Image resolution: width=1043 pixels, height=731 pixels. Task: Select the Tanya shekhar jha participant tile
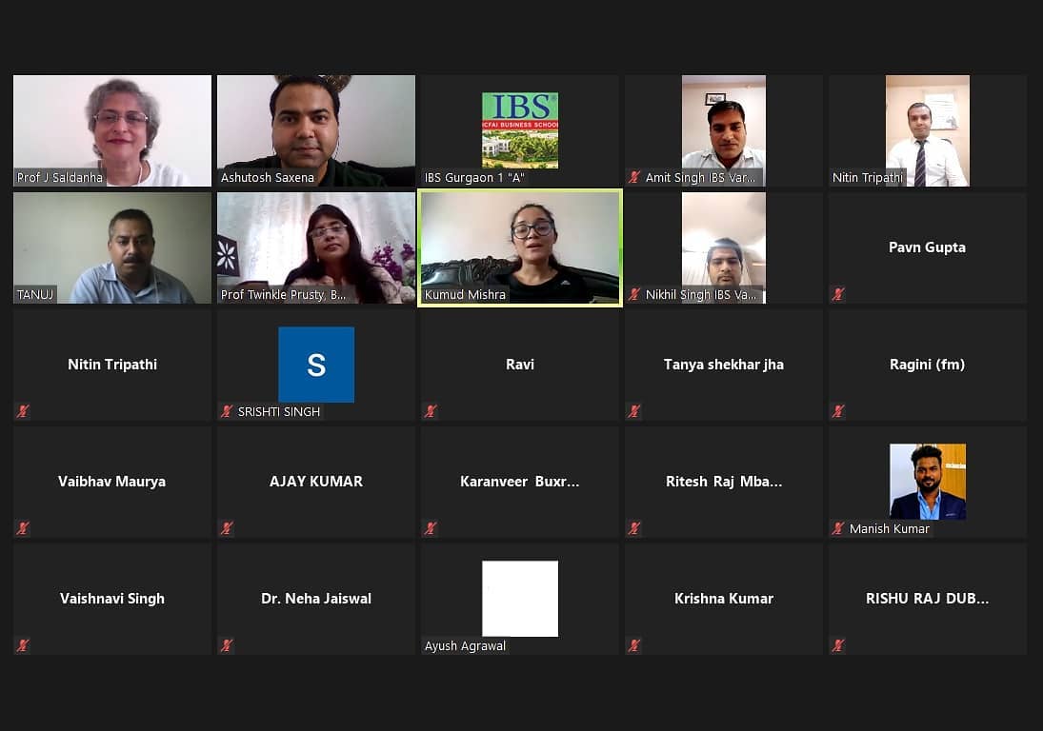pos(723,365)
